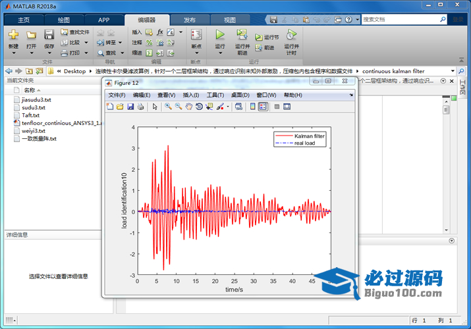Select Taft.txt in the file list

click(30, 115)
